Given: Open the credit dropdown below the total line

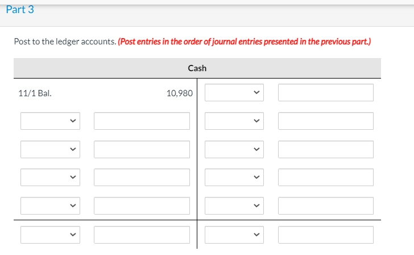Looking at the screenshot, I should tap(234, 235).
